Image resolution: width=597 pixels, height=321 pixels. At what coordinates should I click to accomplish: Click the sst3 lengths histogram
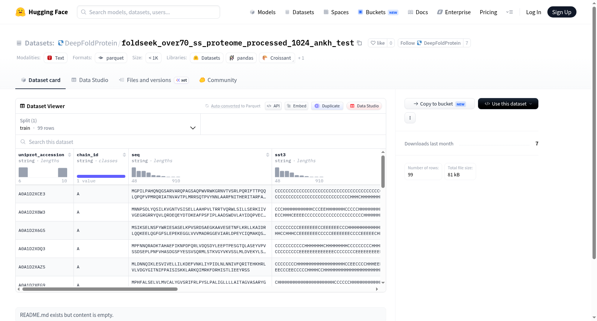(299, 172)
